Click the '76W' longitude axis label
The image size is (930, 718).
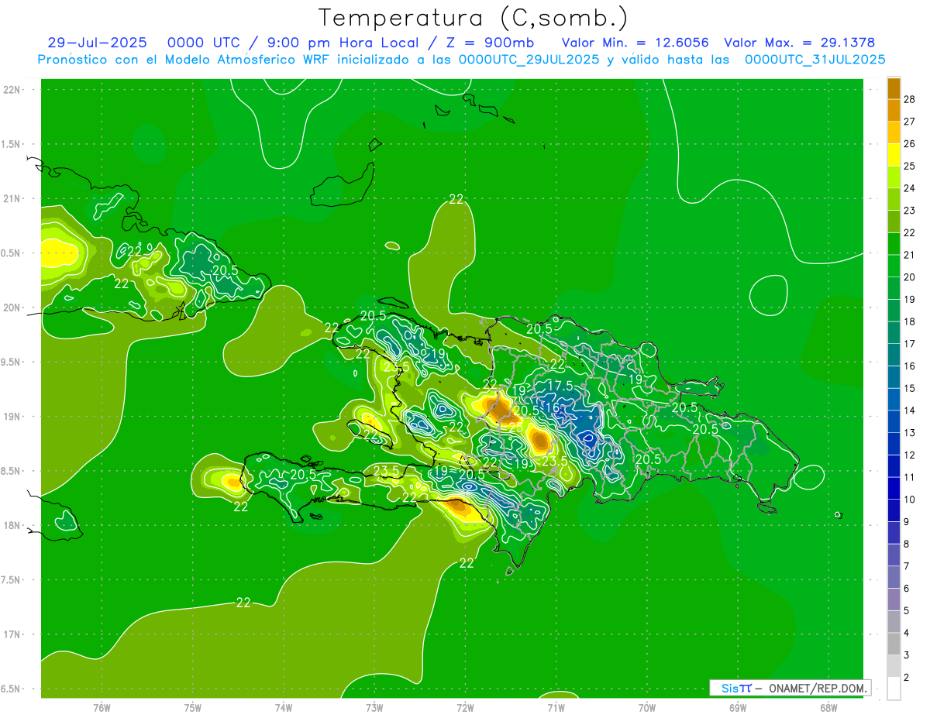pyautogui.click(x=102, y=708)
